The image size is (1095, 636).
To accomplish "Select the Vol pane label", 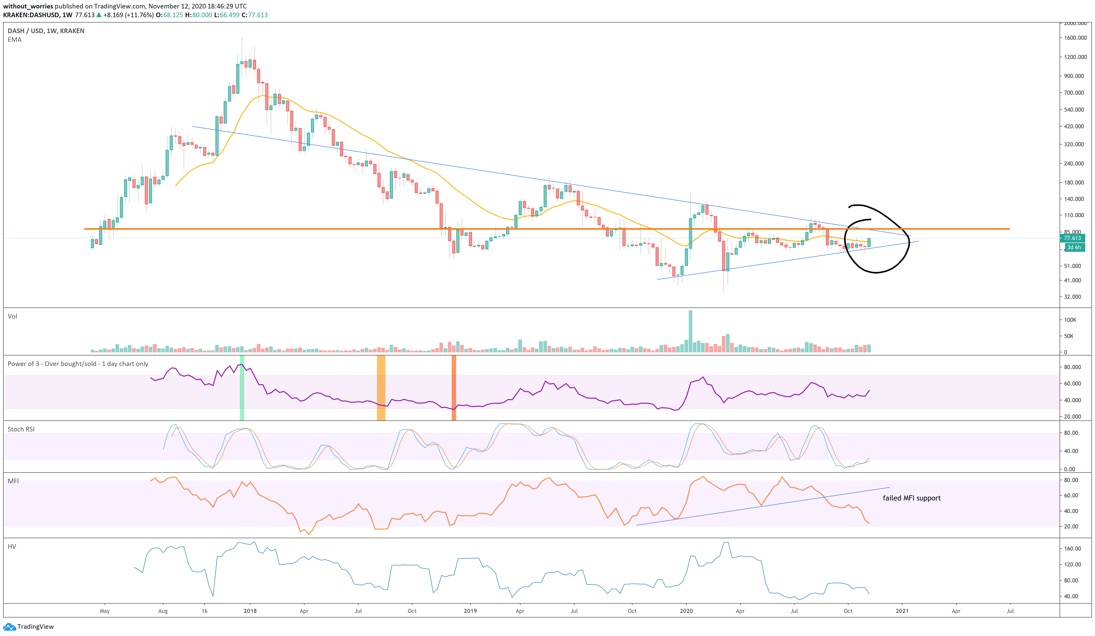I will [x=12, y=316].
